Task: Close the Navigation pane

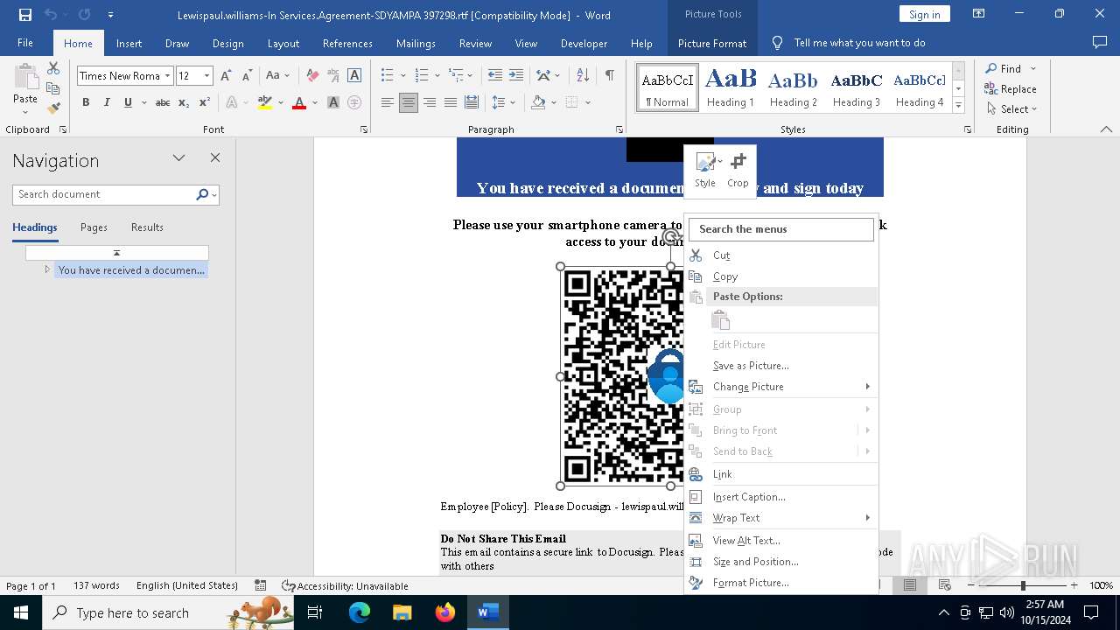Action: [215, 157]
